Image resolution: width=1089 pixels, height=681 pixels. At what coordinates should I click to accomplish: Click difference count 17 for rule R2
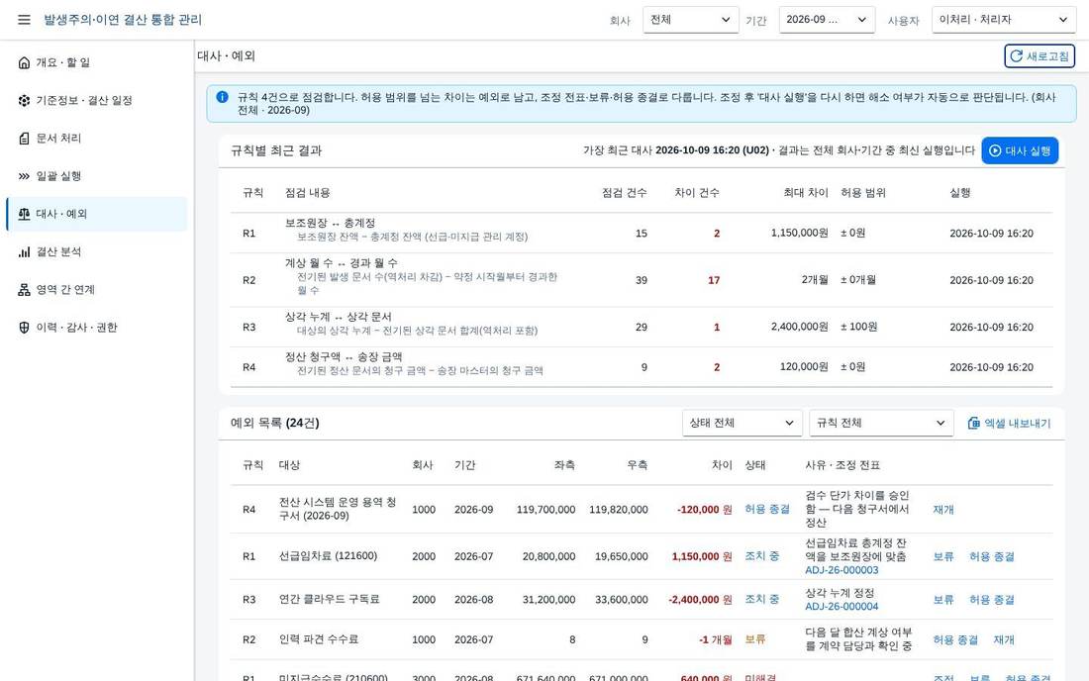coord(713,280)
